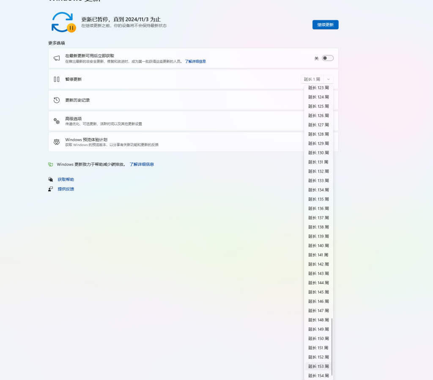Screen dimensions: 433x380
Task: Select 延长 123 周 option
Action: pos(318,88)
